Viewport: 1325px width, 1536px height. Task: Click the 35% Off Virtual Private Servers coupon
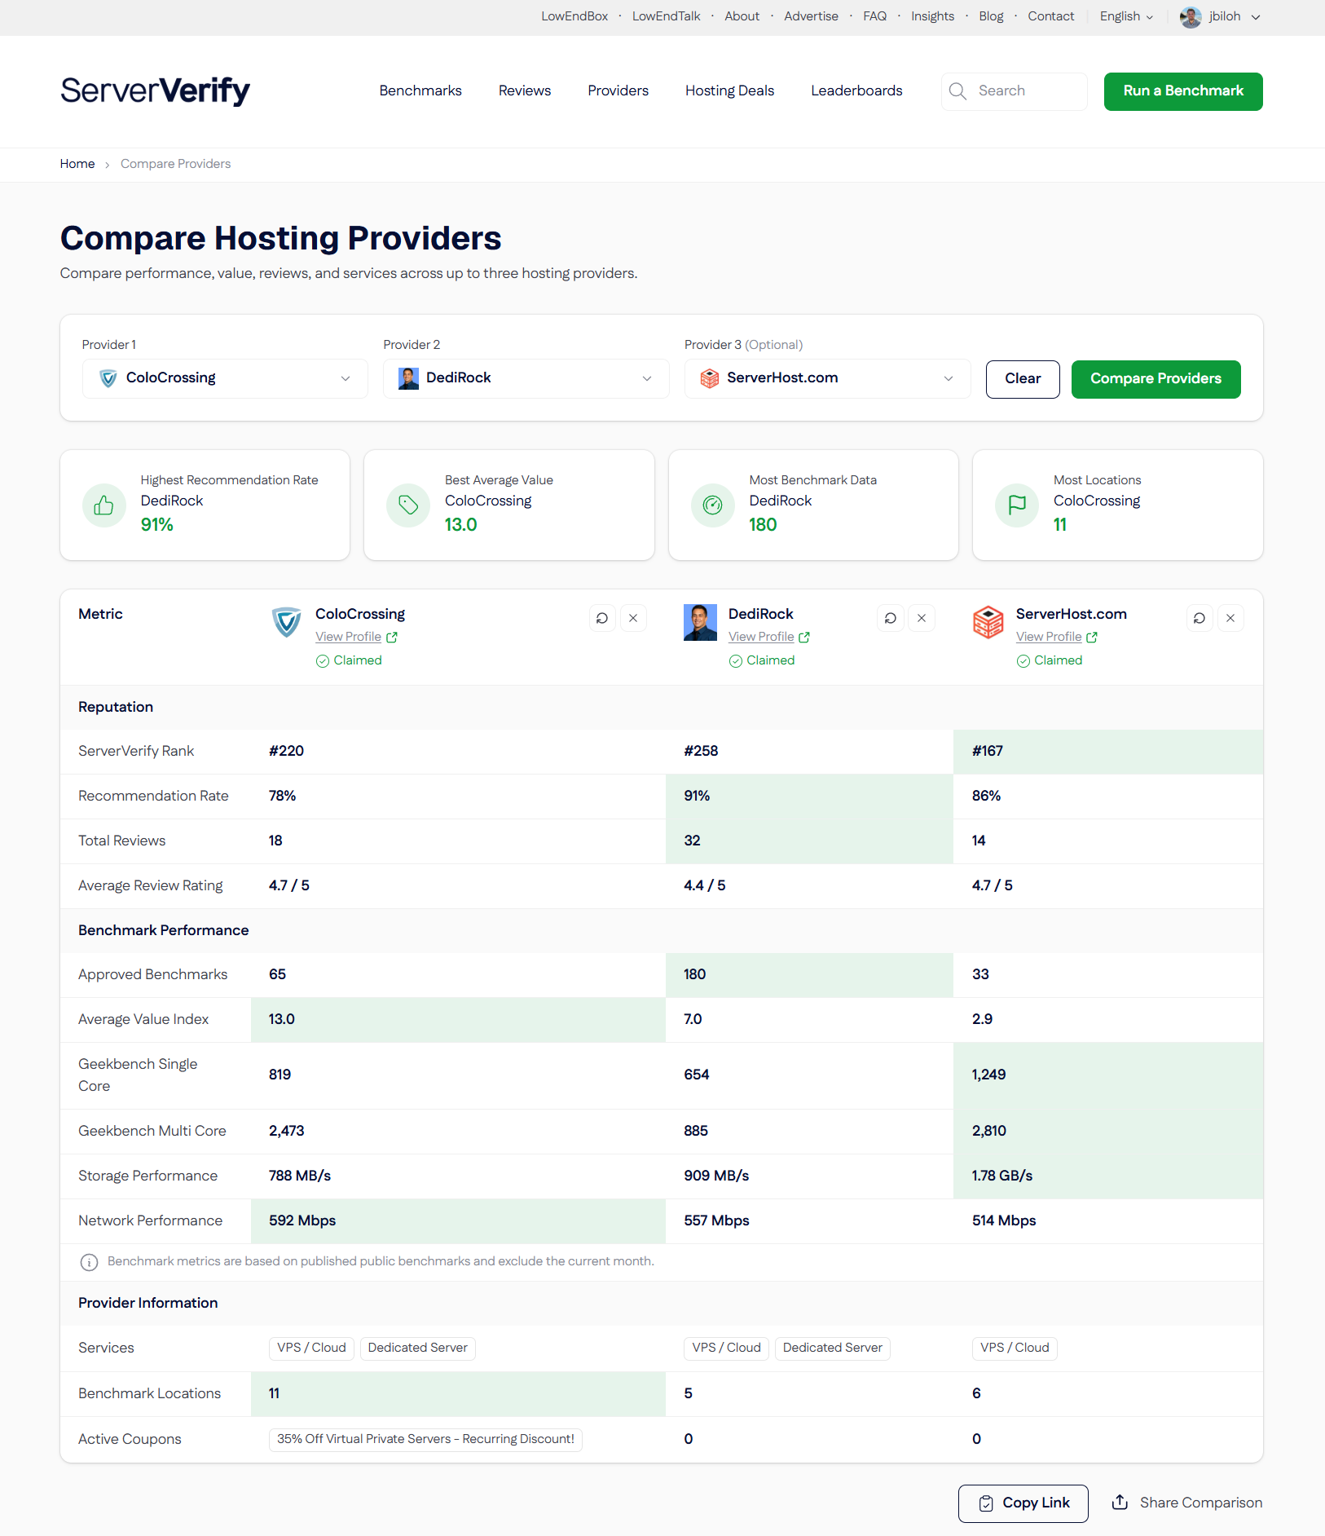pos(425,1440)
